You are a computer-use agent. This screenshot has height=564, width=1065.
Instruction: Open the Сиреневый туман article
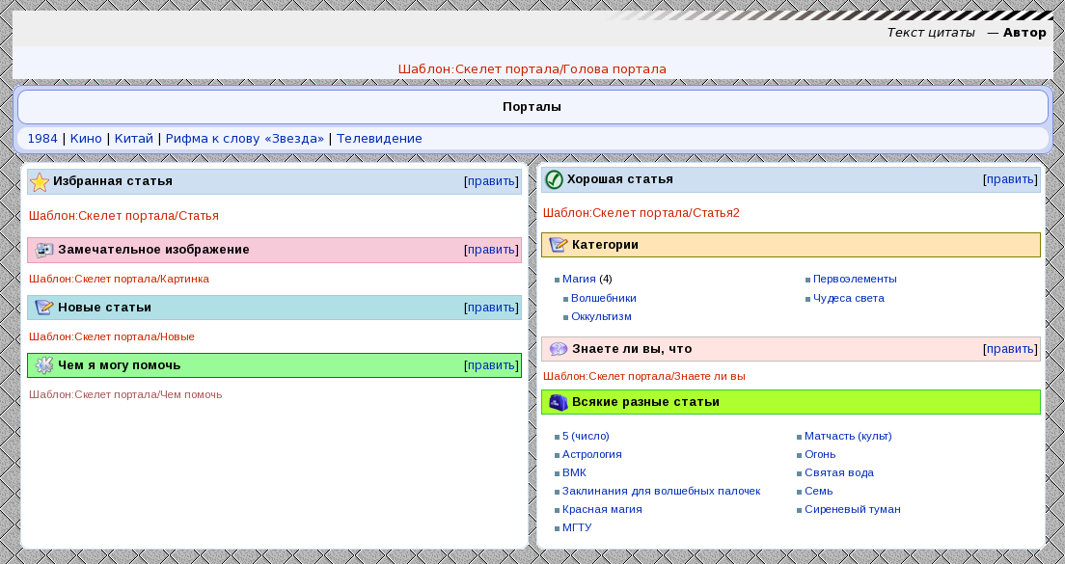852,509
